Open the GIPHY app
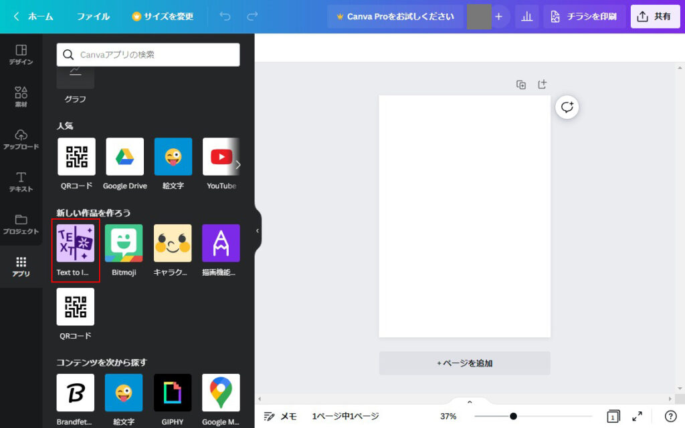The height and width of the screenshot is (428, 685). click(x=173, y=400)
